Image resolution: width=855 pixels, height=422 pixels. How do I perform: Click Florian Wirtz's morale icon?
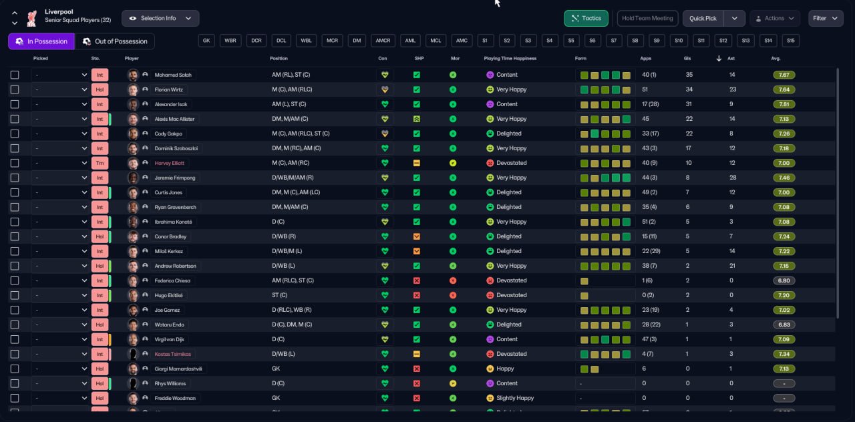[453, 89]
